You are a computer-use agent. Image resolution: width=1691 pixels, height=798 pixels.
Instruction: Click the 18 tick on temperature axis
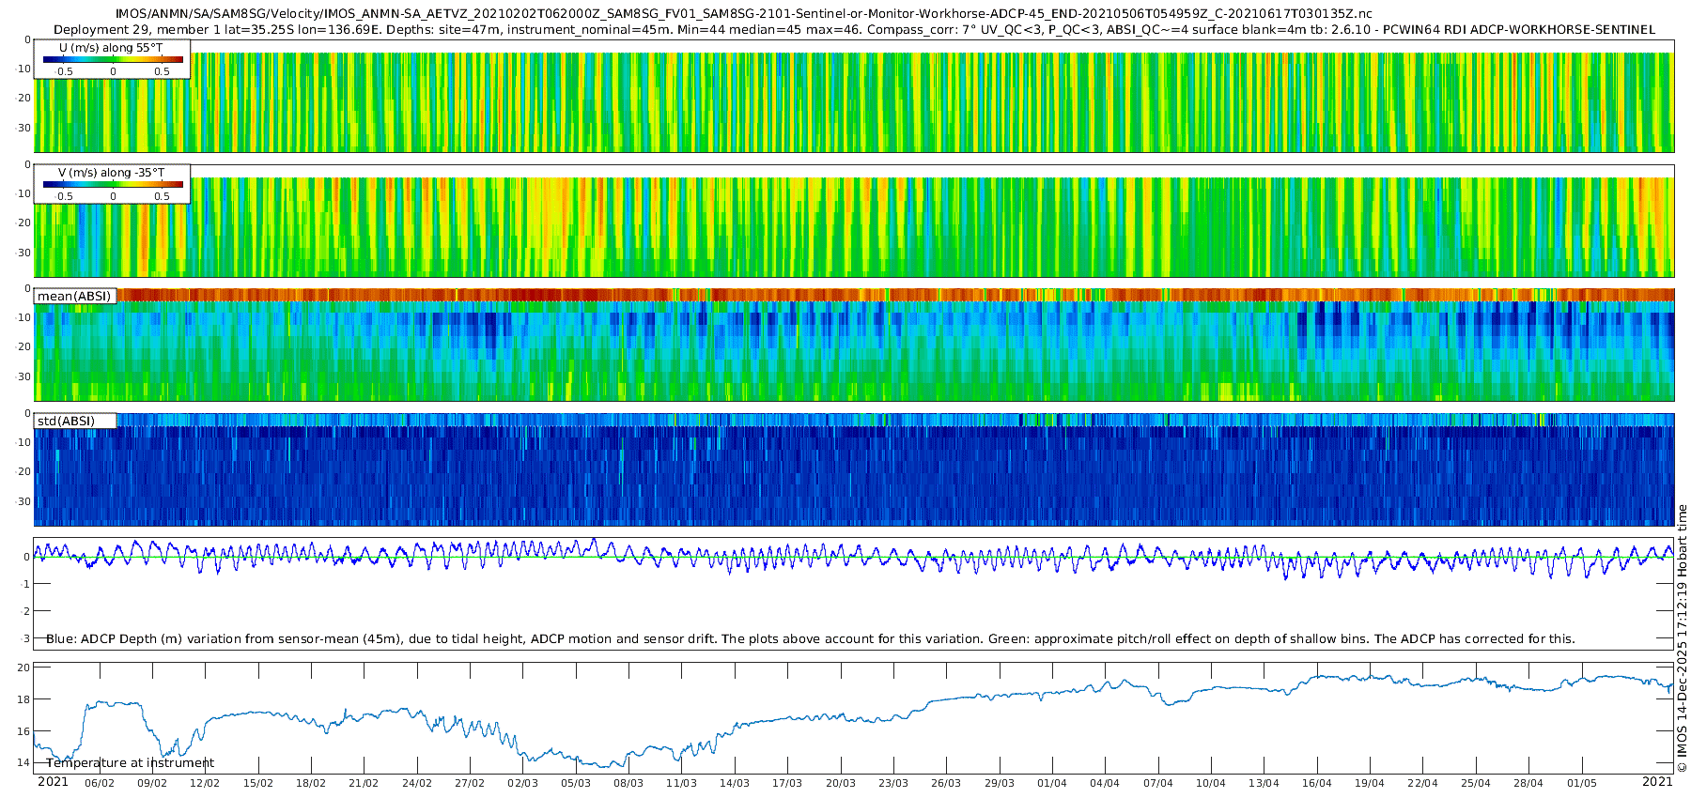click(23, 699)
